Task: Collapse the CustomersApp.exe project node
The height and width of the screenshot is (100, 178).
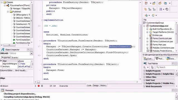Action: coord(144,26)
